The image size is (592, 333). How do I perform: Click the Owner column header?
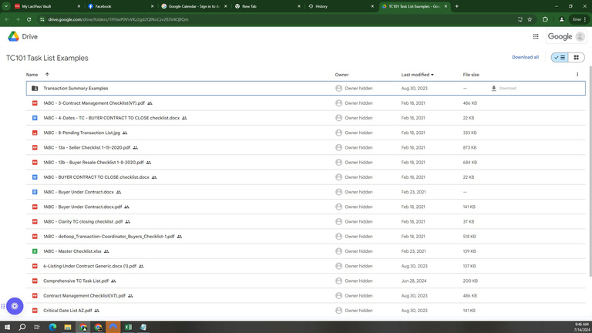341,75
